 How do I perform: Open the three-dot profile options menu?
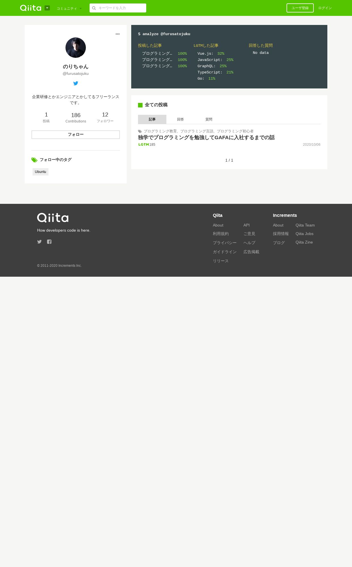point(118,34)
